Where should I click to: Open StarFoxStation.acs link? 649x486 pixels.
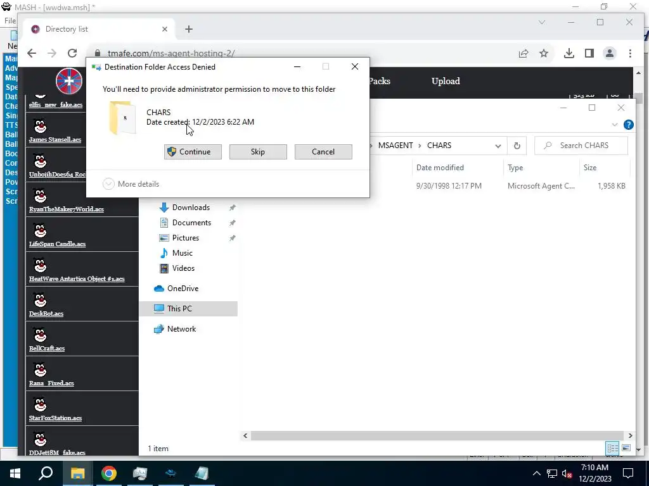tap(56, 418)
